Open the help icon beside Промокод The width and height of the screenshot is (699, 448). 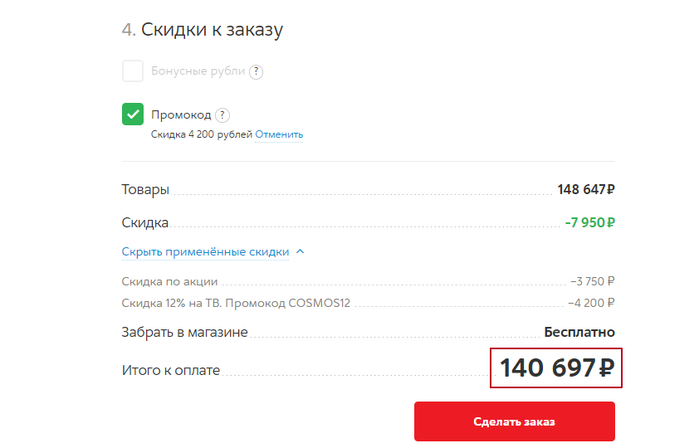pos(222,115)
